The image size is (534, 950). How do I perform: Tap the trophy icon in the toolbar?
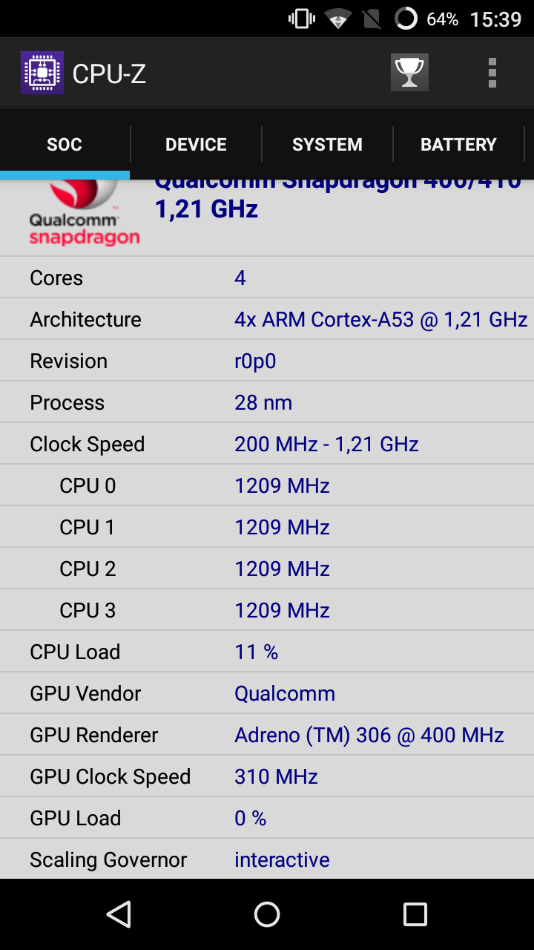[409, 73]
